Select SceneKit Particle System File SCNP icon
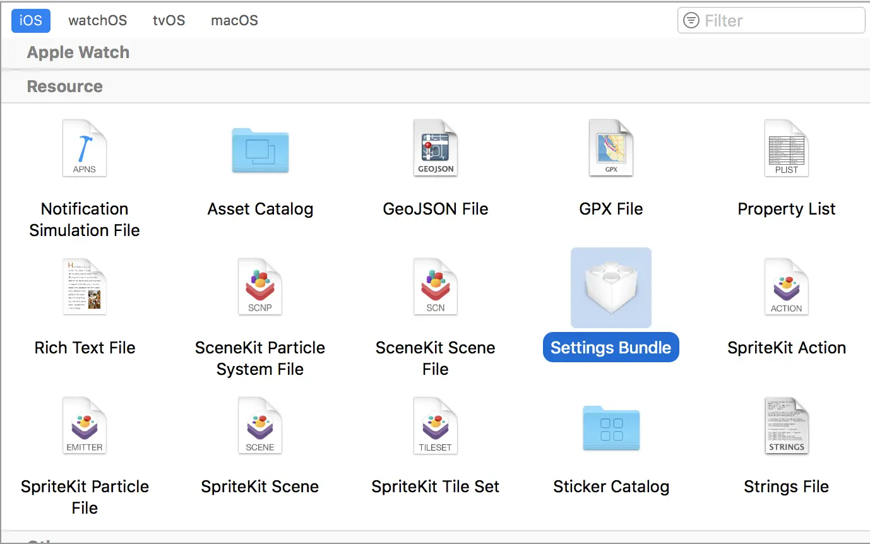Screen dimensions: 870x544 [x=260, y=287]
